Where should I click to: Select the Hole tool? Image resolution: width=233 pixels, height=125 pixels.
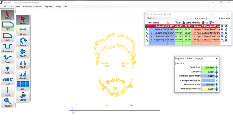7,37
